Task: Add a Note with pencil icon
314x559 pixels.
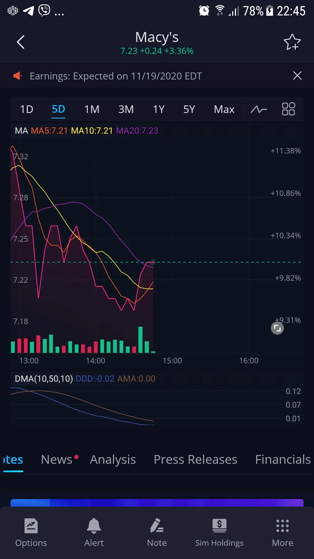Action: tap(157, 533)
